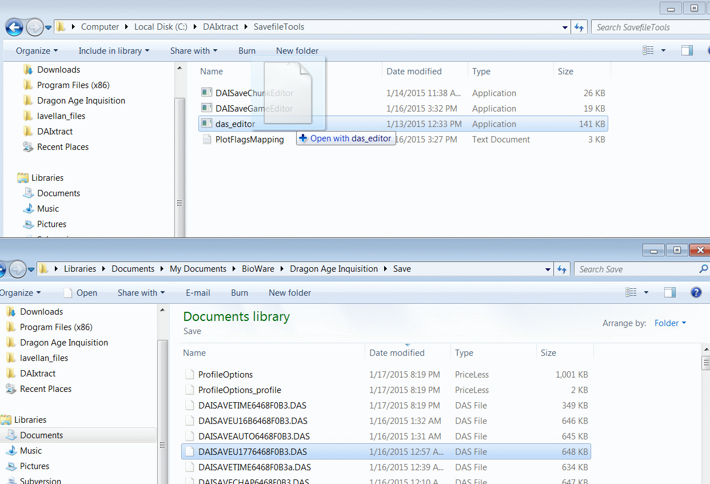
Task: Click New folder in SavefileTools toolbar
Action: tap(297, 50)
